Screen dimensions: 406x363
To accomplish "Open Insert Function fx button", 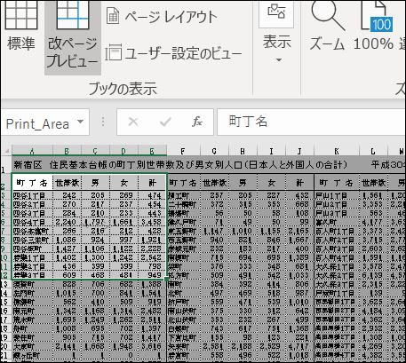I will point(197,122).
